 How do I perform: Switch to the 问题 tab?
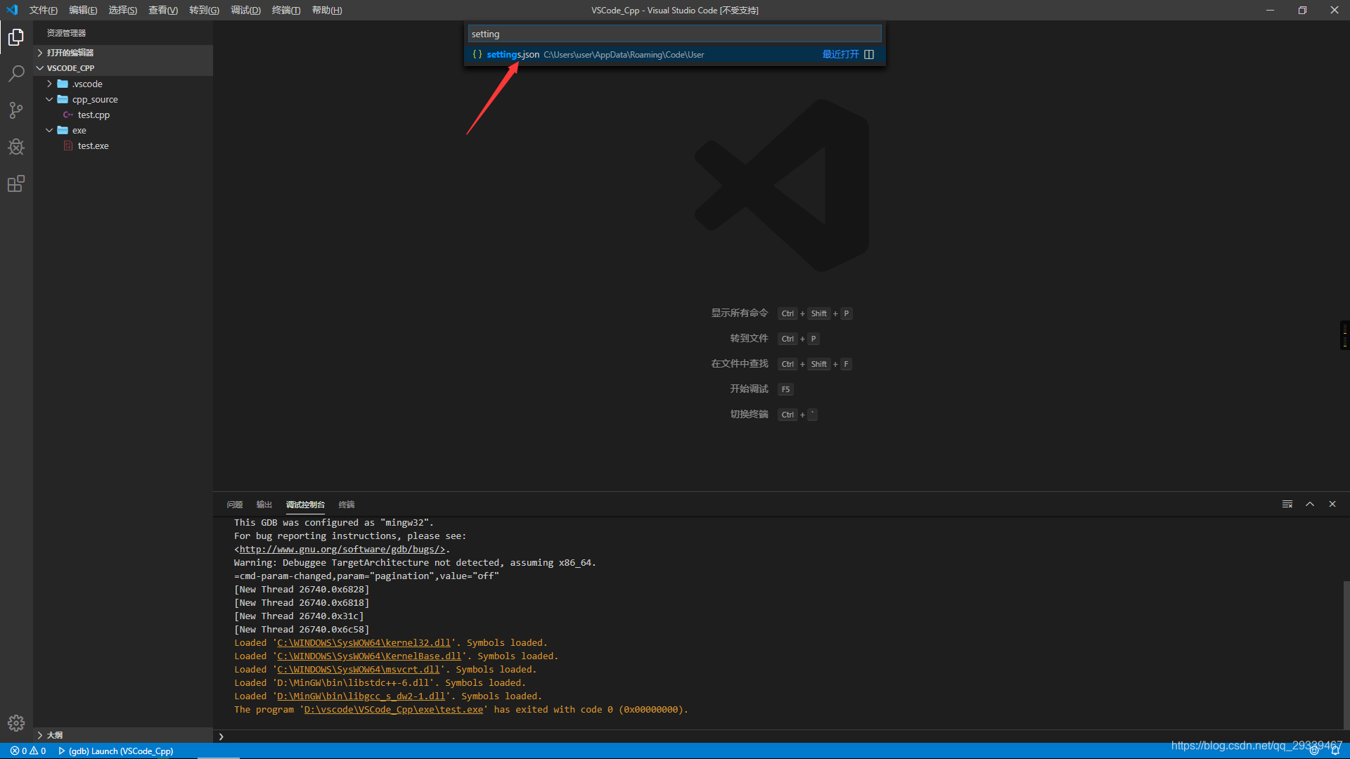coord(235,505)
